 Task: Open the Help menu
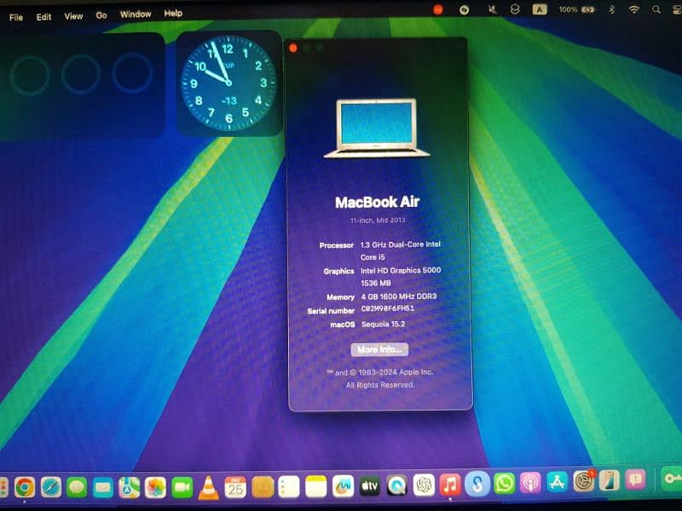point(173,14)
